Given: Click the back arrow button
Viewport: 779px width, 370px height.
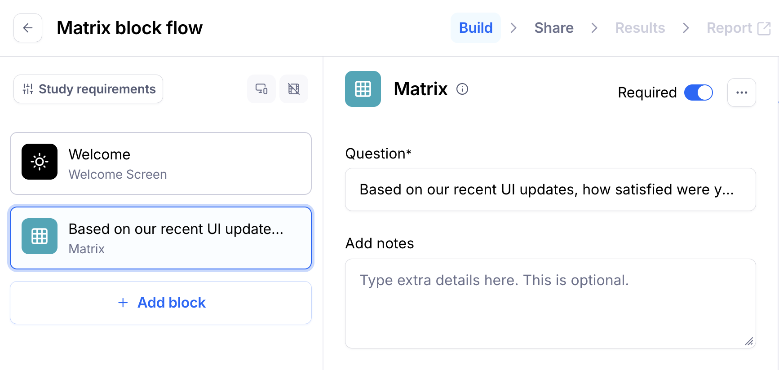Looking at the screenshot, I should 28,28.
